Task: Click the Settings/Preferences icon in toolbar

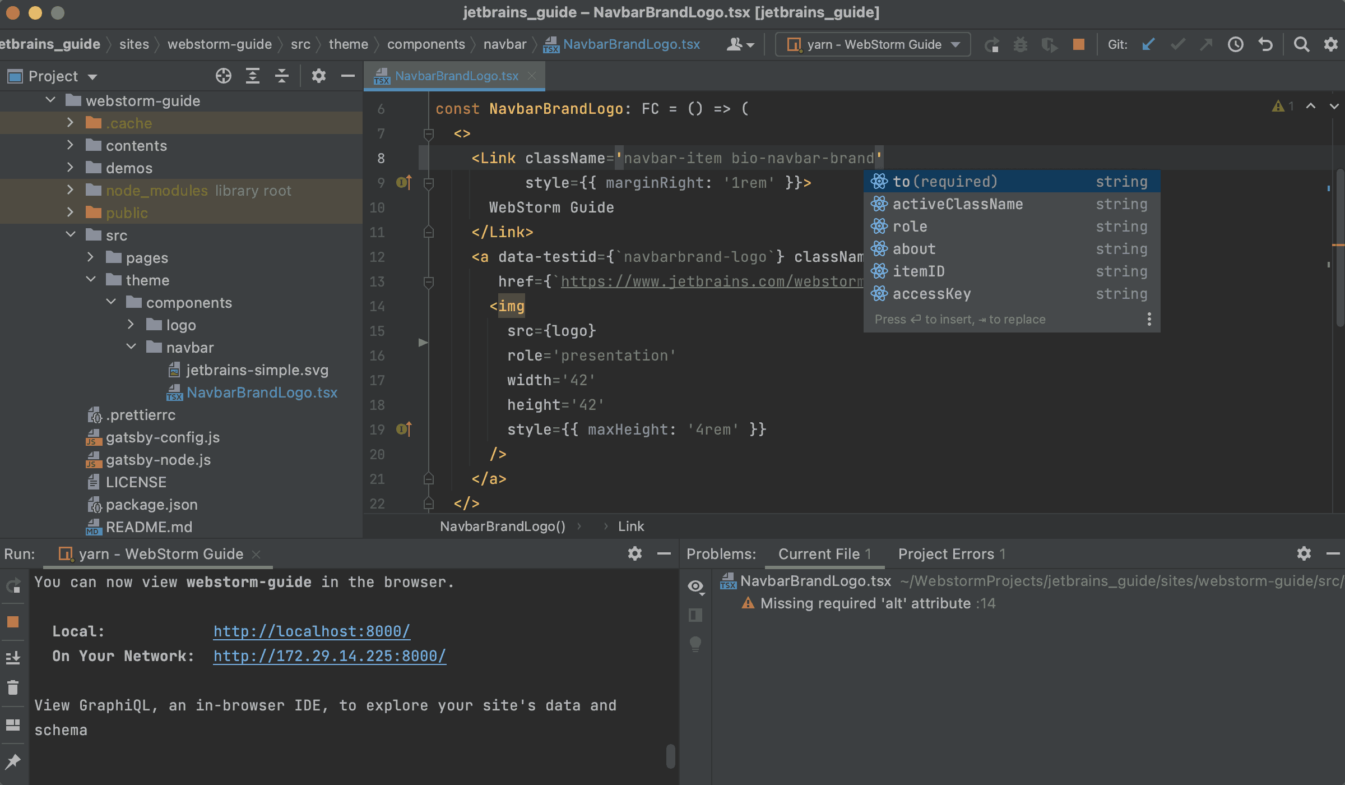Action: click(x=1334, y=43)
